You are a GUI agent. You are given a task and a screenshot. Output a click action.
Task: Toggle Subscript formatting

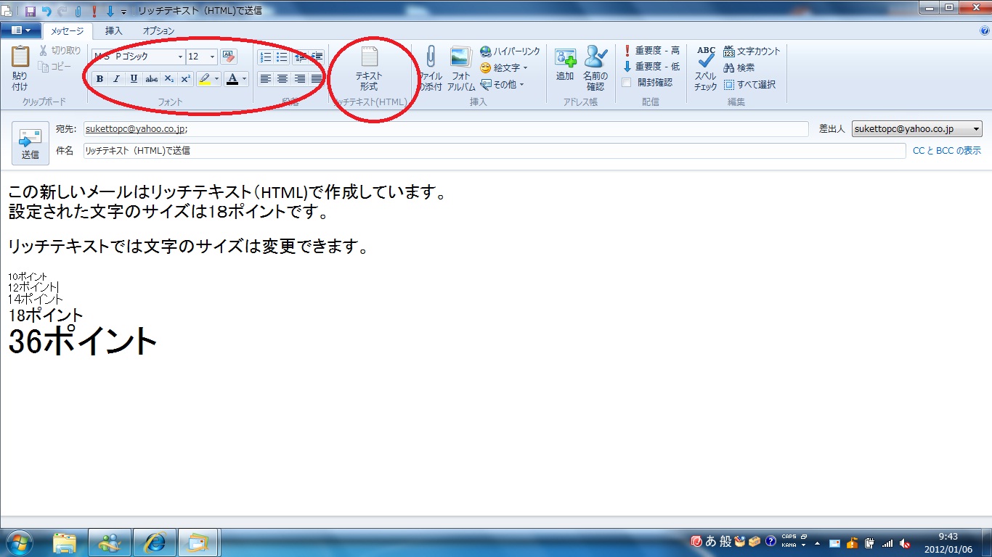168,78
